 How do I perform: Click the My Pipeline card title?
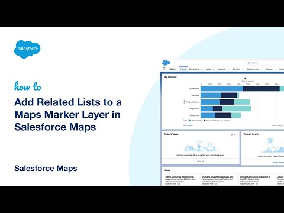click(170, 77)
